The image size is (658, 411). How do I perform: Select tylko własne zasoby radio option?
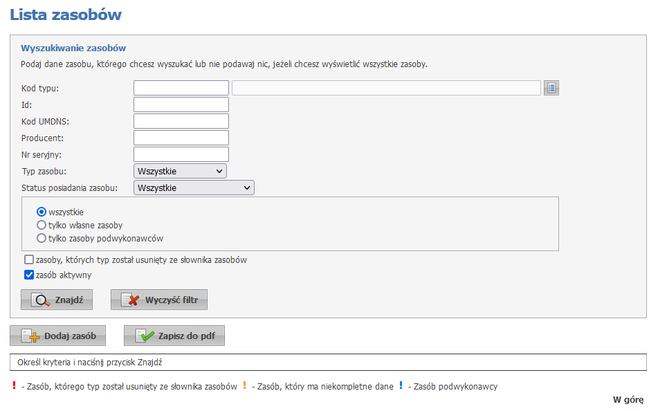pyautogui.click(x=41, y=225)
